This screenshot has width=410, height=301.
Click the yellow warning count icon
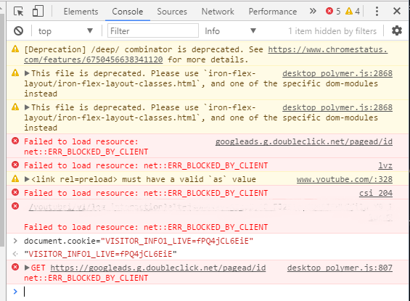tap(349, 11)
